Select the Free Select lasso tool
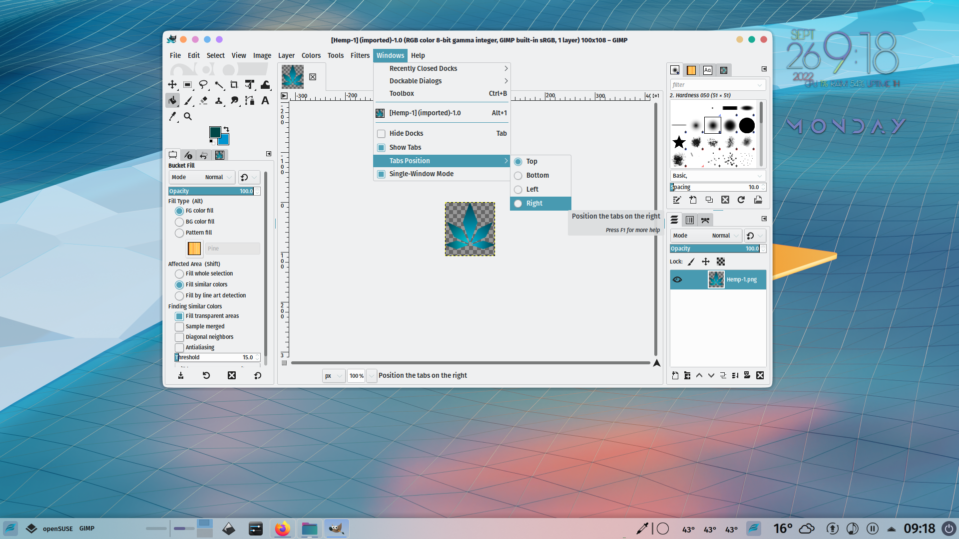Viewport: 959px width, 539px height. click(x=203, y=85)
